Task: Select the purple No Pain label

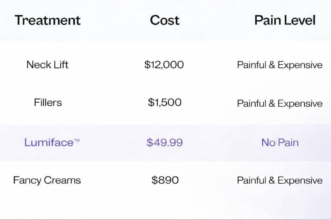Action: pos(280,142)
